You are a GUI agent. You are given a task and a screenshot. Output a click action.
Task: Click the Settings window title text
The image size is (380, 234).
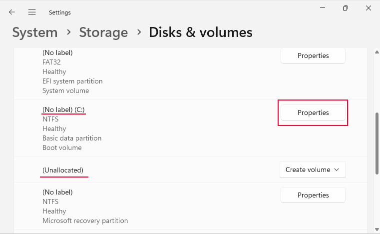[x=60, y=12]
